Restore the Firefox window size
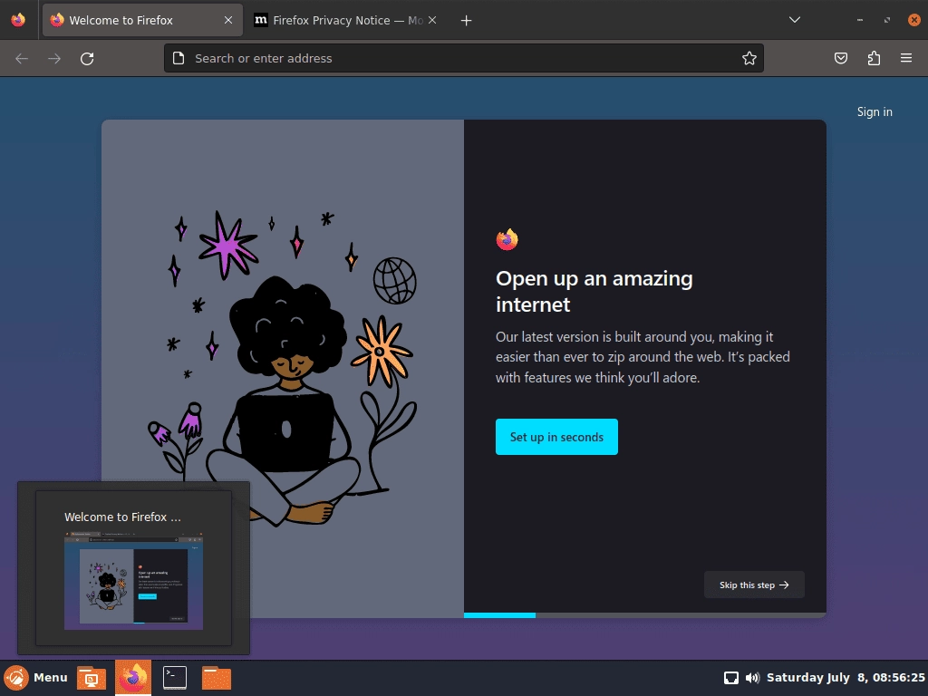 coord(887,20)
